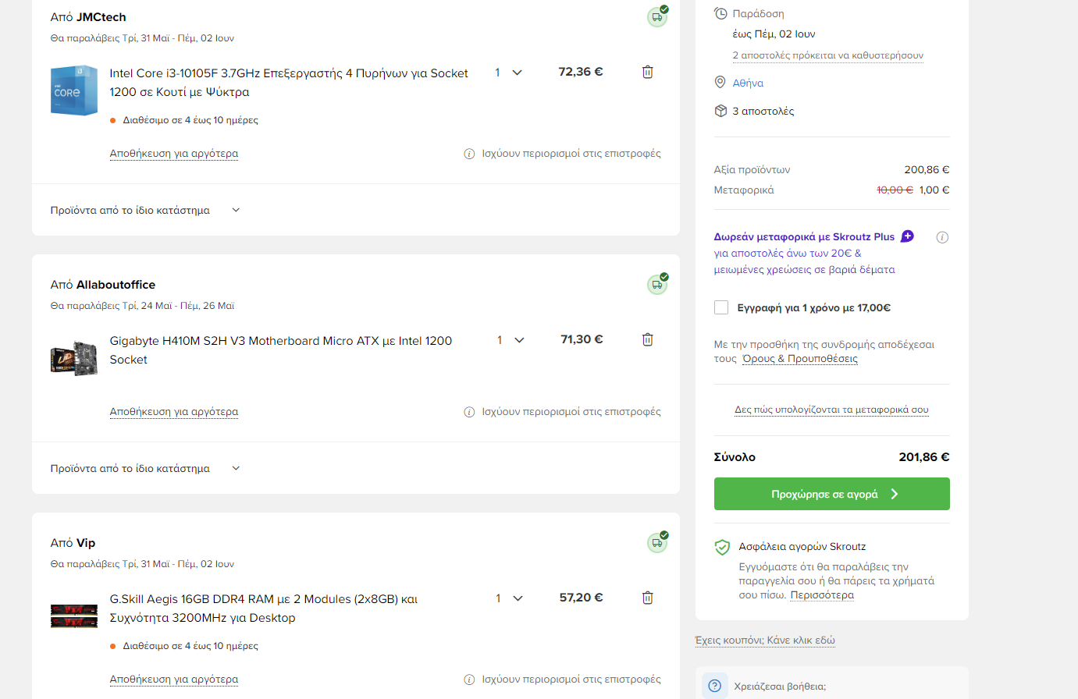Click the location pin icon near Αθήνα
Image resolution: width=1078 pixels, height=699 pixels.
720,83
